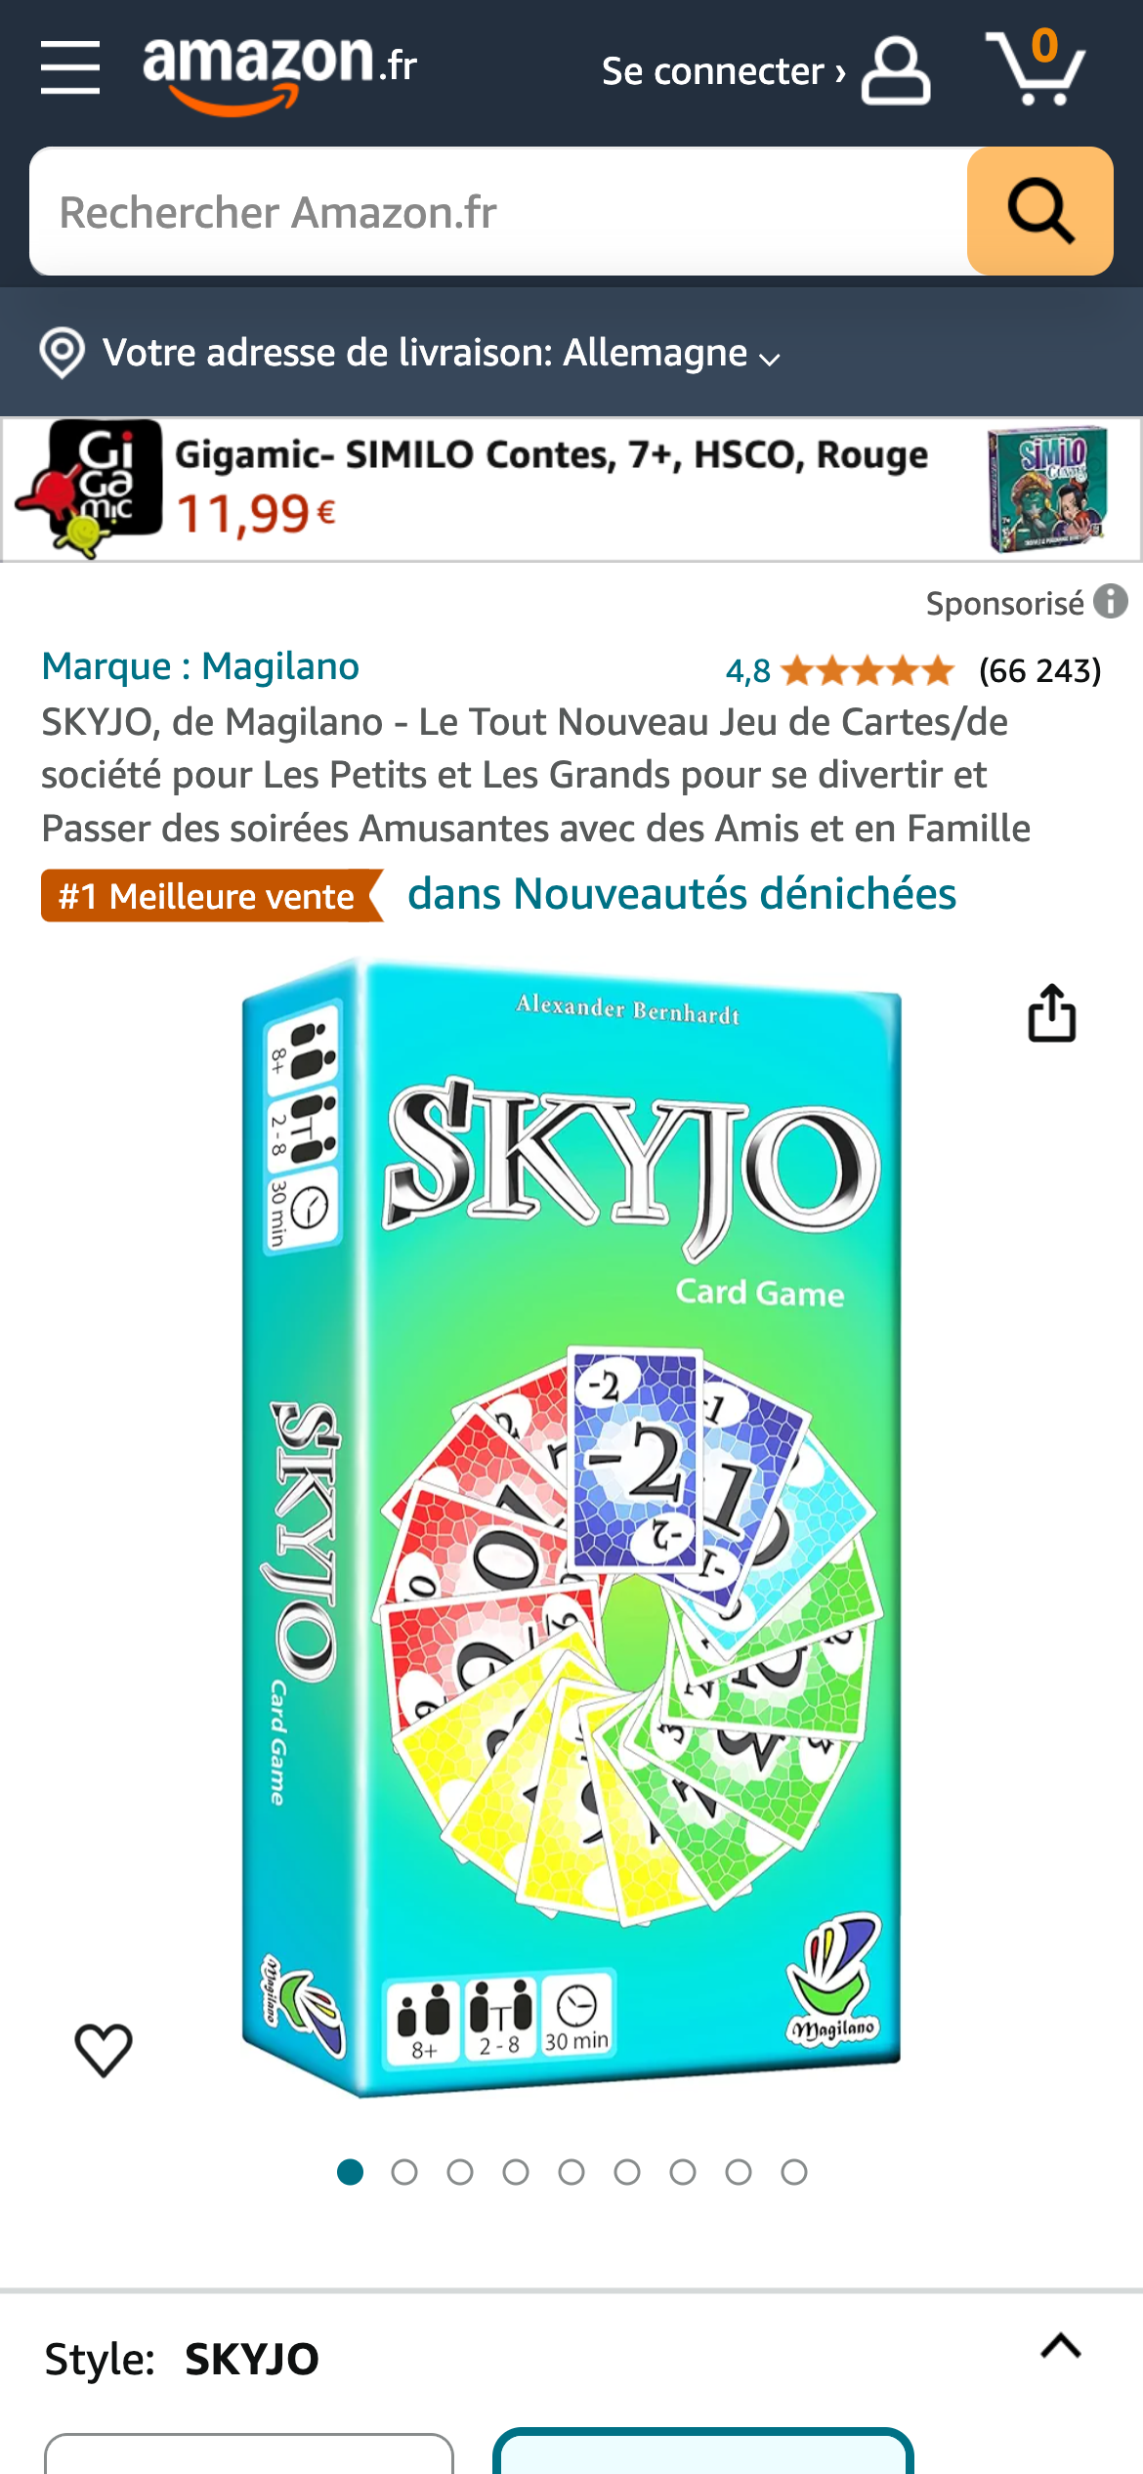Screen dimensions: 1143x2474
Task: Open sponsored info icon
Action: (1111, 602)
